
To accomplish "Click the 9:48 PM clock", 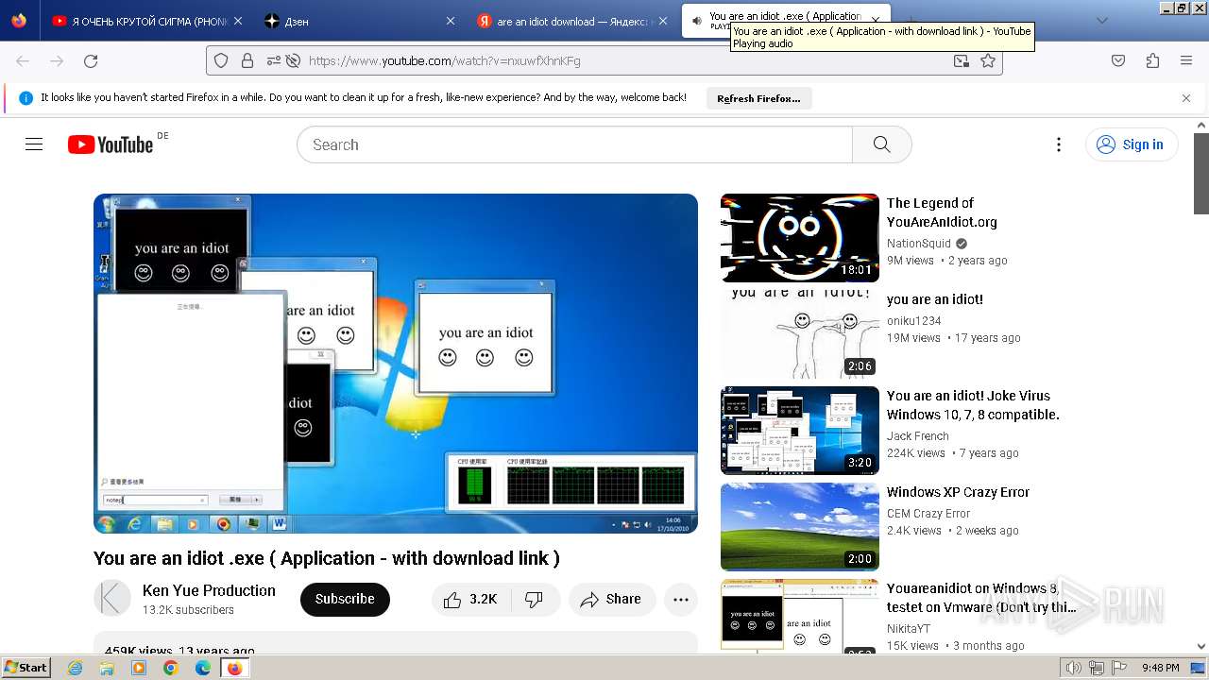I will click(x=1160, y=668).
